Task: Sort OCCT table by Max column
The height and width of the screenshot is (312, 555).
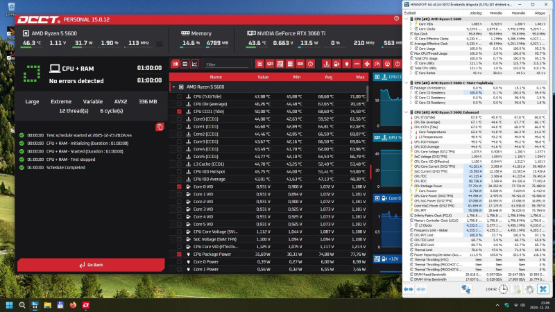Action: pos(360,77)
